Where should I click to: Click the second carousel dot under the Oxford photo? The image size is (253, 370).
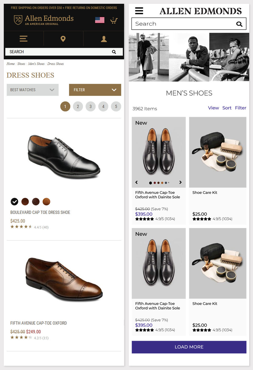point(154,182)
